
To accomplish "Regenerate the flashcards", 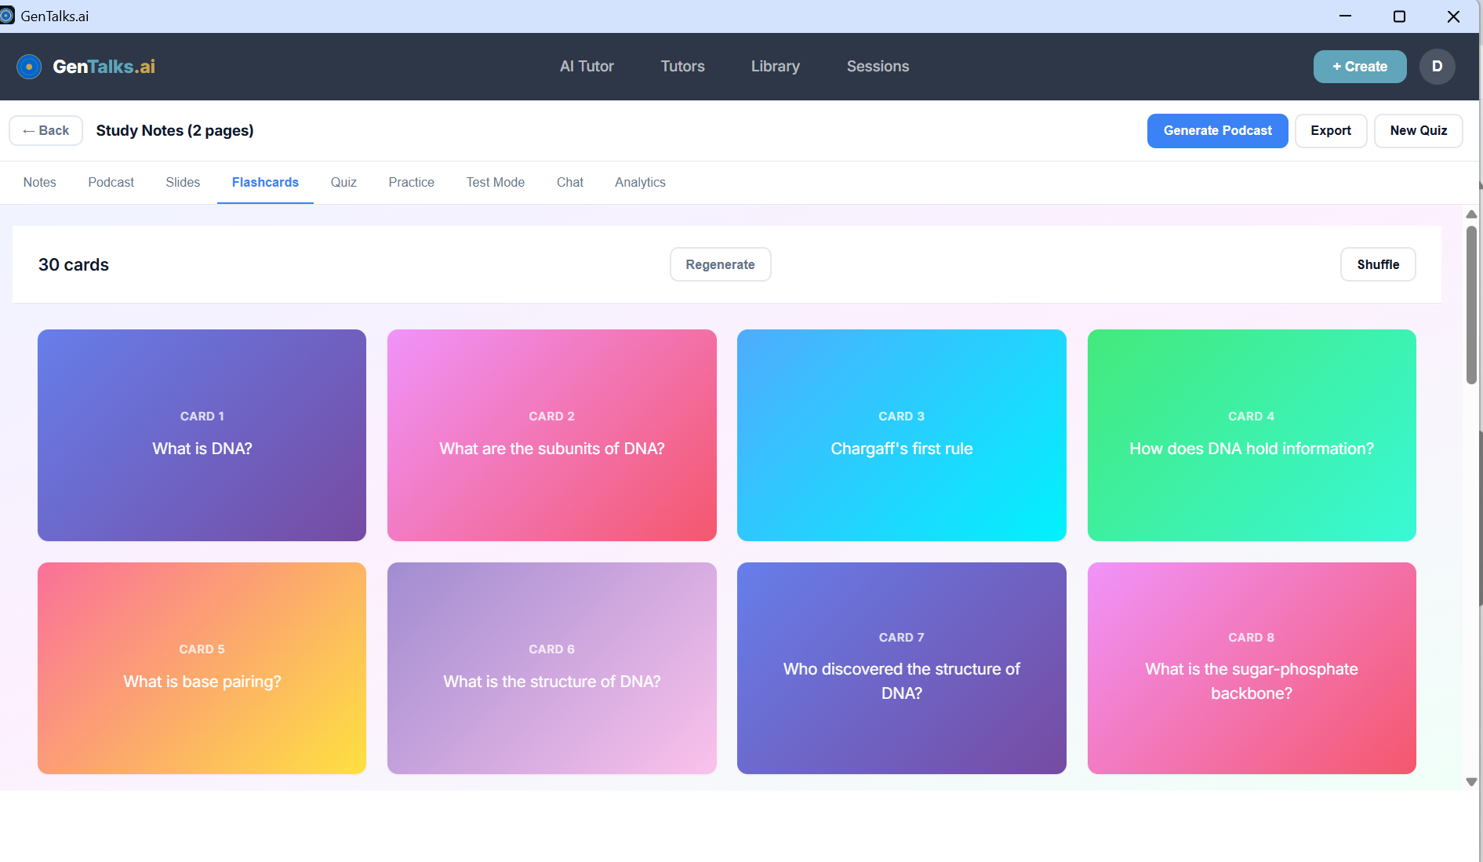I will [x=720, y=265].
